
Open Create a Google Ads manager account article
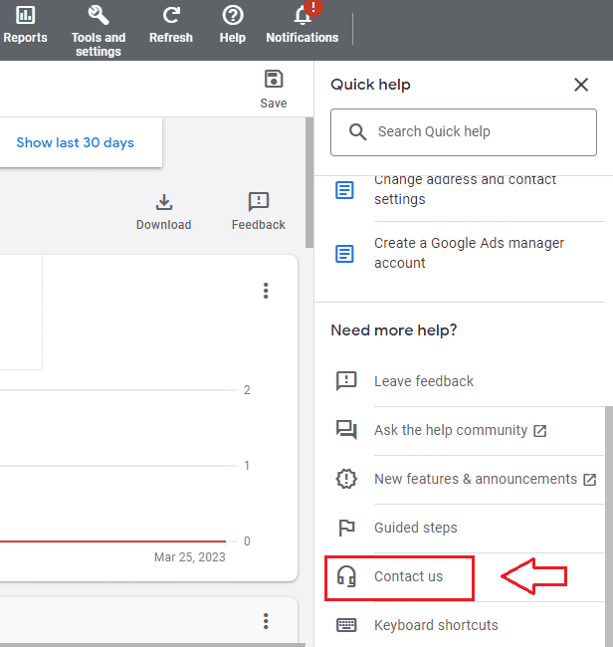(x=469, y=253)
